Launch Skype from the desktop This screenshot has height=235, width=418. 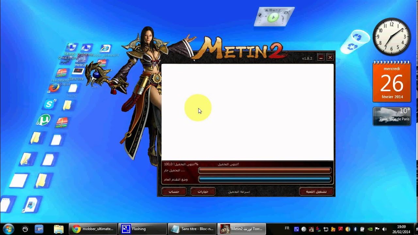click(x=49, y=104)
